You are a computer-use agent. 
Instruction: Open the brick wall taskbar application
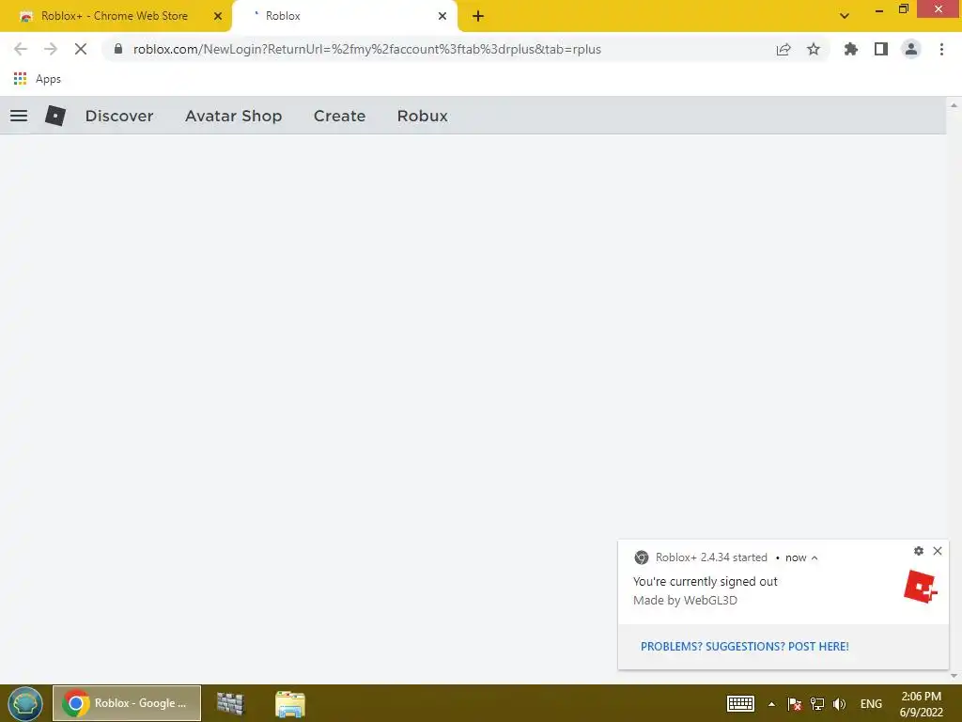click(x=231, y=703)
